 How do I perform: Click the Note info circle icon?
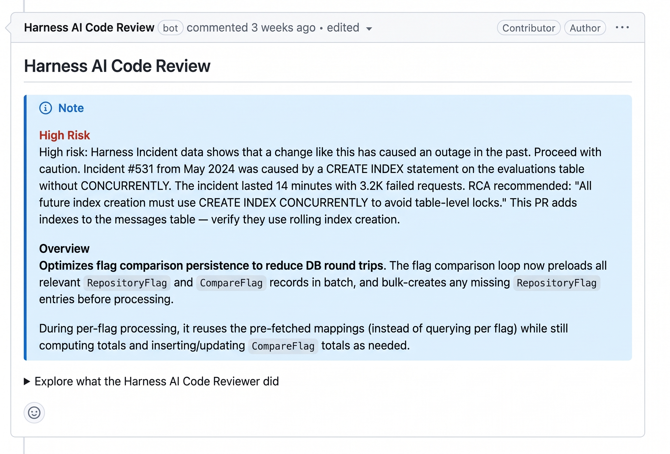45,108
